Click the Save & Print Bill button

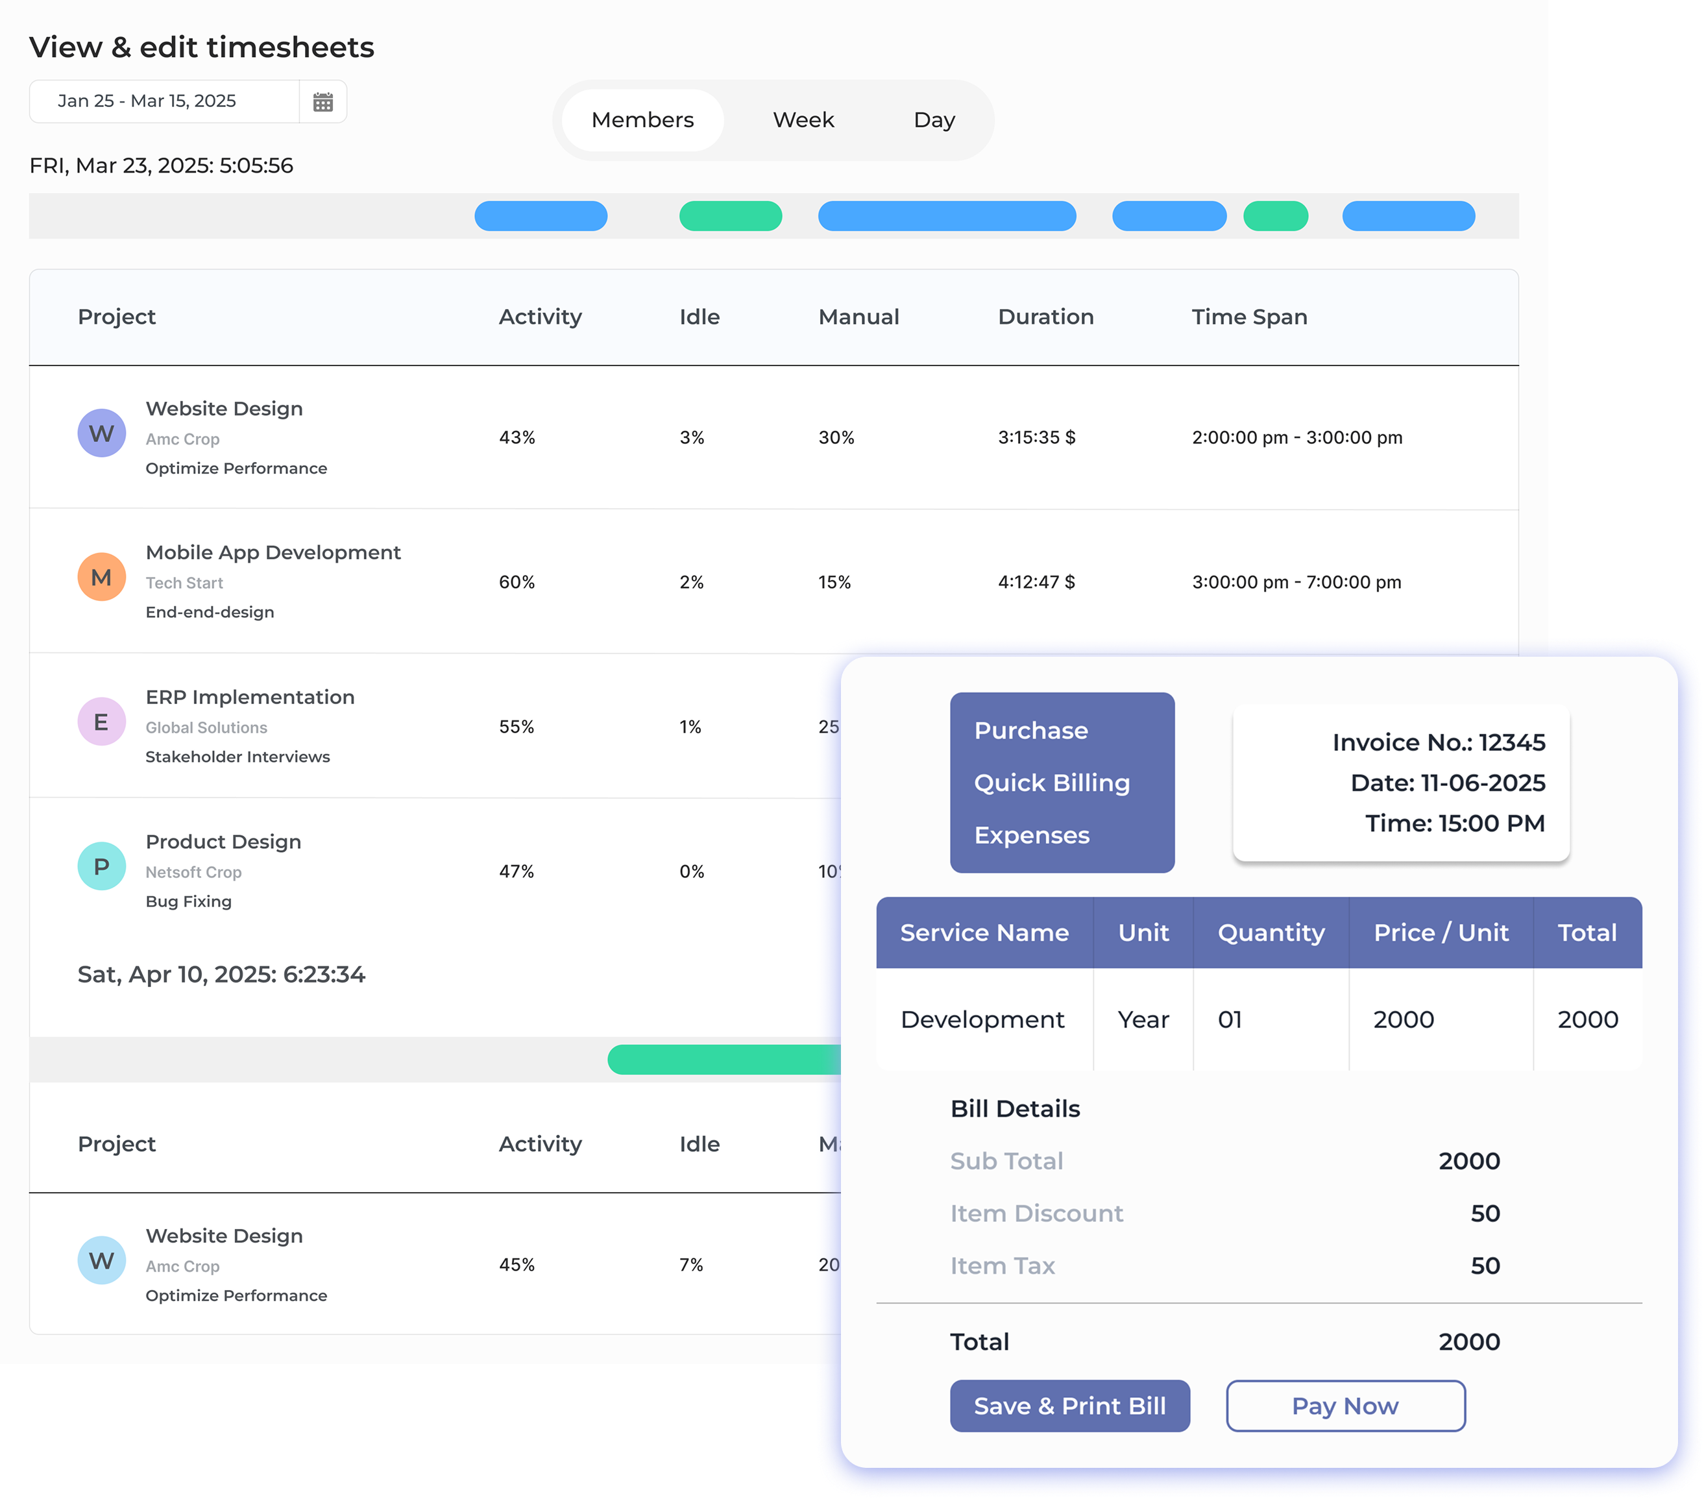click(x=1069, y=1406)
